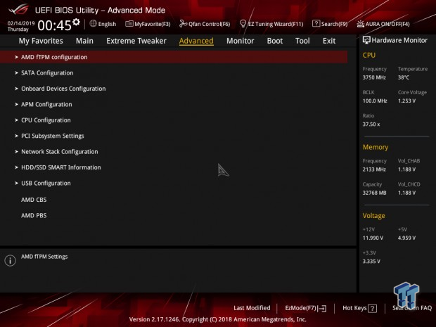Click Last Modified button
Viewport: 436px width, 327px height.
(252, 308)
